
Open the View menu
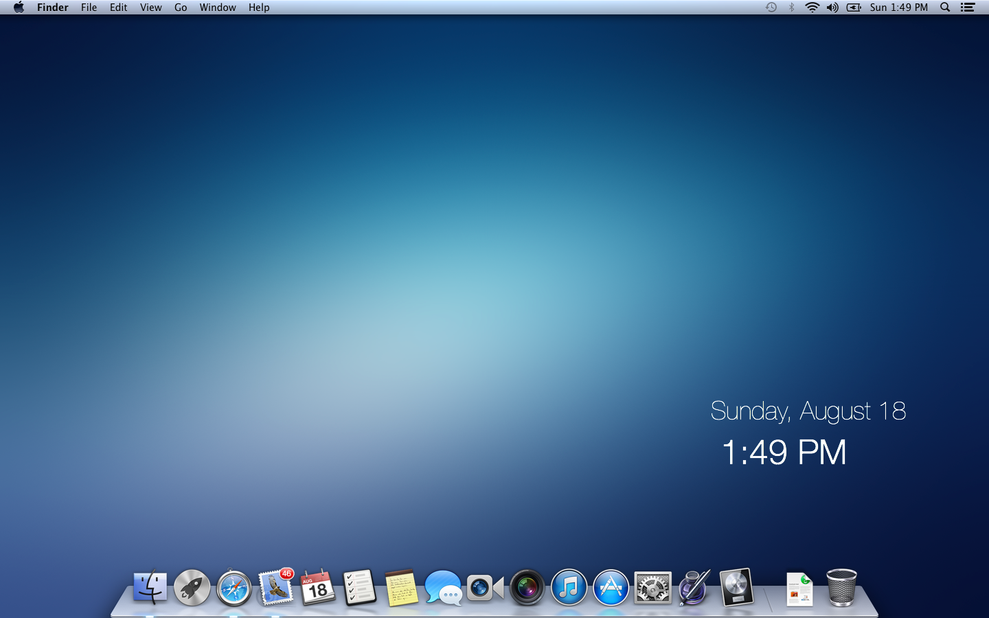tap(150, 7)
